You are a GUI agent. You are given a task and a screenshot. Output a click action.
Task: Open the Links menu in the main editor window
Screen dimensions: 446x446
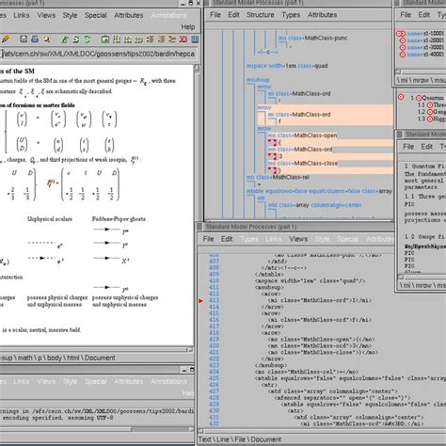click(x=22, y=15)
